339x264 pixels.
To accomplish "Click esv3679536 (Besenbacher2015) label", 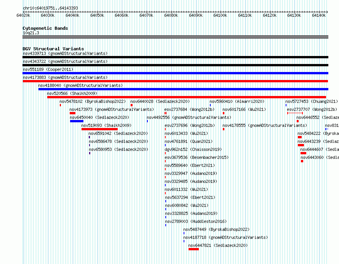I will pyautogui.click(x=197, y=157).
